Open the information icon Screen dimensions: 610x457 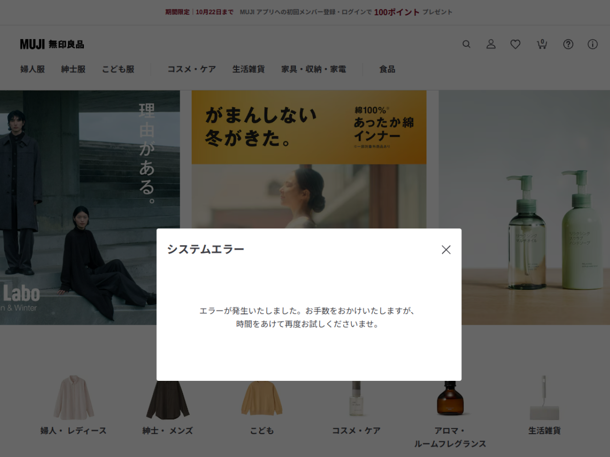pos(592,44)
